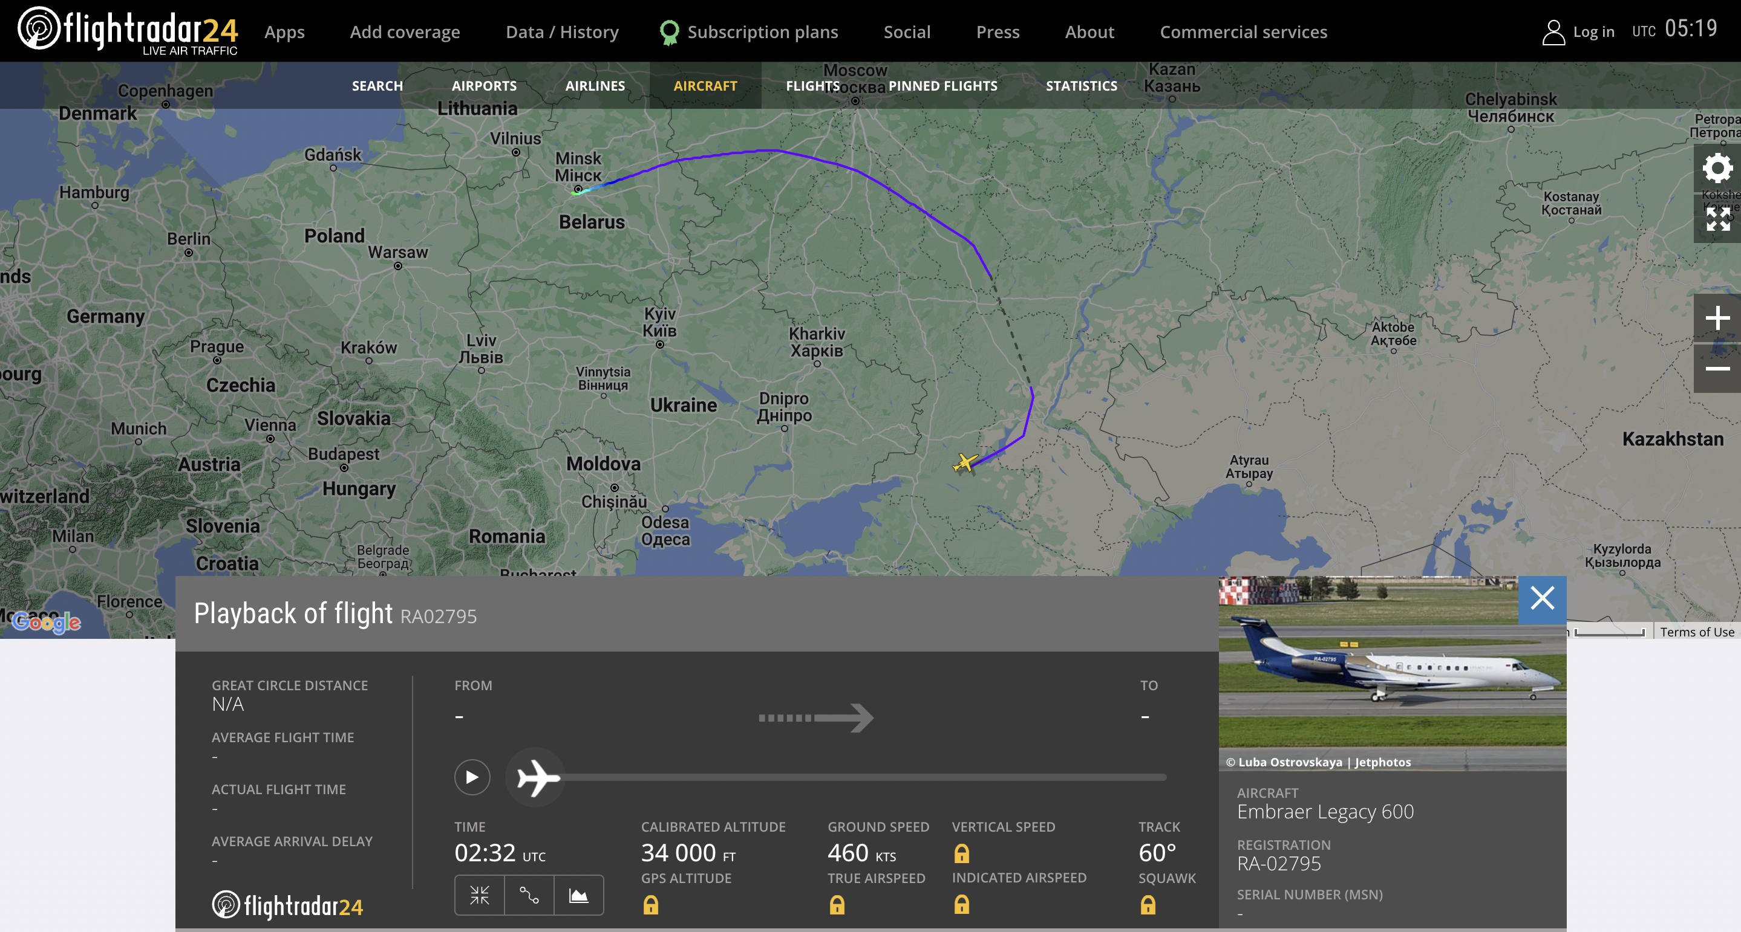Toggle speed and altitude graph button
This screenshot has width=1741, height=932.
point(578,896)
